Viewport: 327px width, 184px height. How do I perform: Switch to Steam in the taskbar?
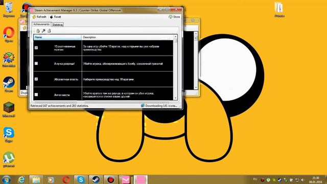tap(96, 179)
